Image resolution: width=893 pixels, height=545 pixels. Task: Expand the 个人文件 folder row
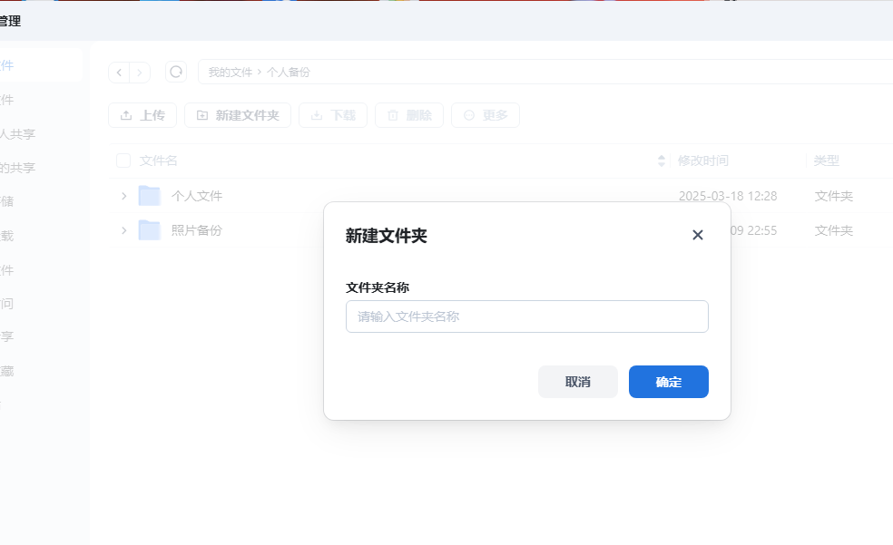coord(123,196)
